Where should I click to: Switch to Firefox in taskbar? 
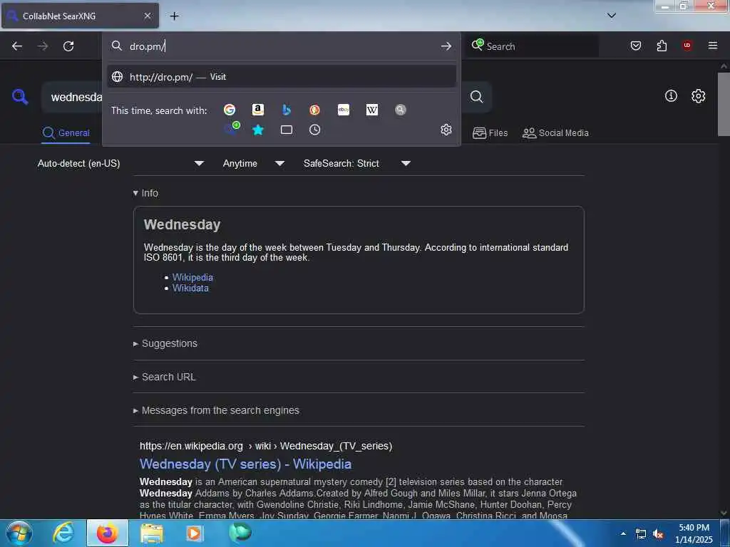108,533
